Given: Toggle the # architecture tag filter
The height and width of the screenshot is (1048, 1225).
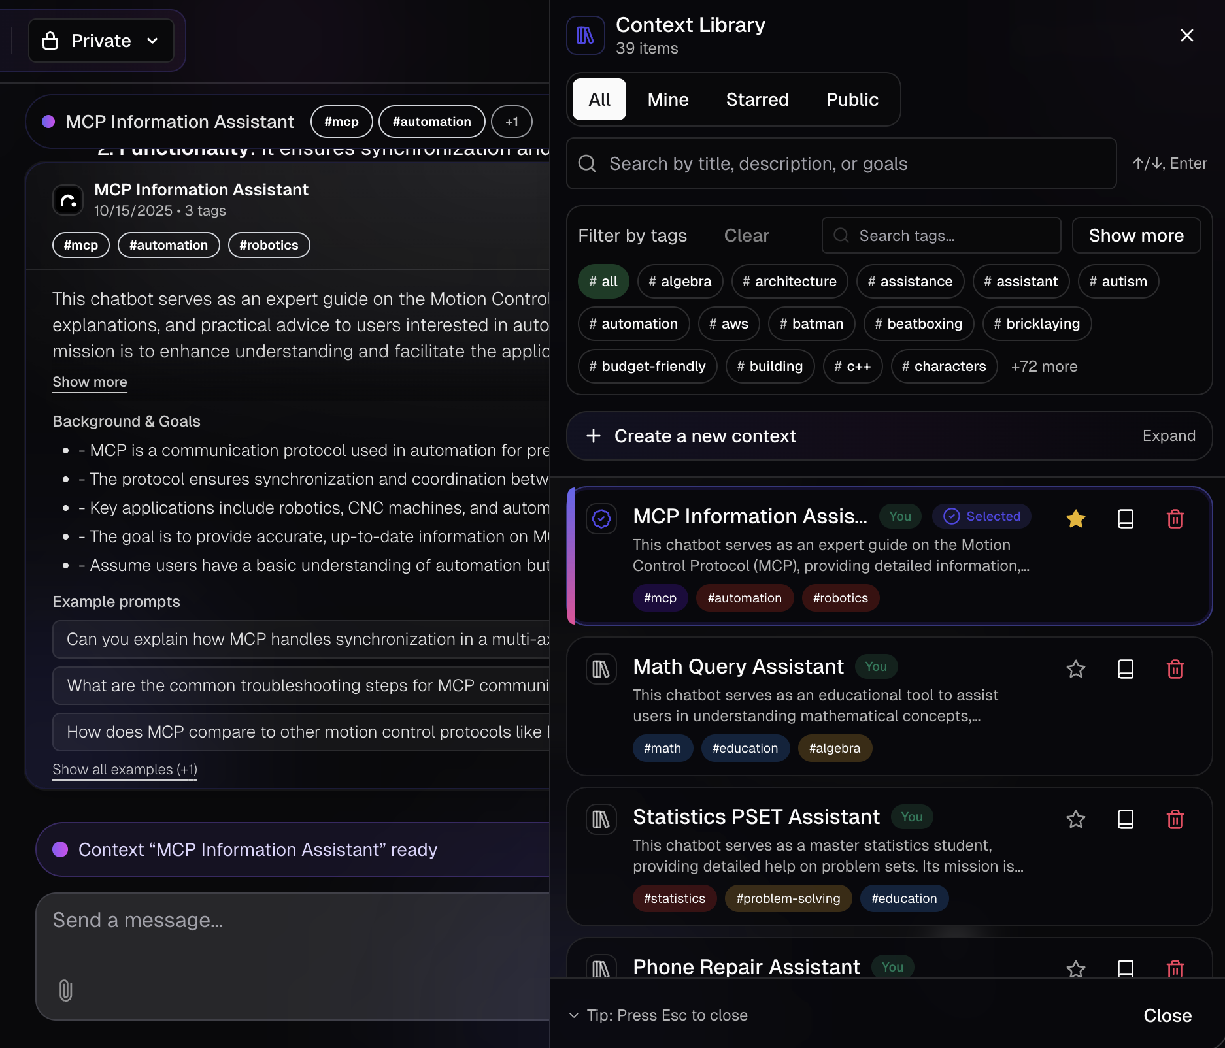Looking at the screenshot, I should point(790,282).
